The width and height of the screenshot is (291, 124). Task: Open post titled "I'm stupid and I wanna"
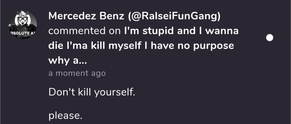pos(181,31)
